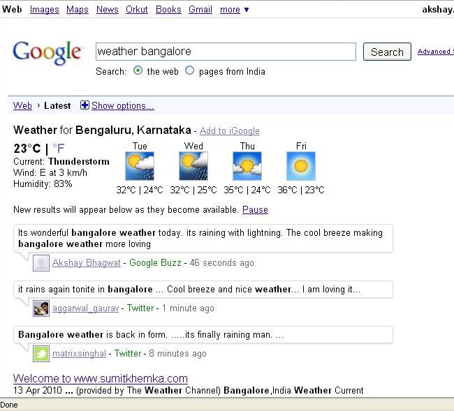Click the "Bangalore weather is back in form" post
The image size is (454, 411).
(203, 335)
